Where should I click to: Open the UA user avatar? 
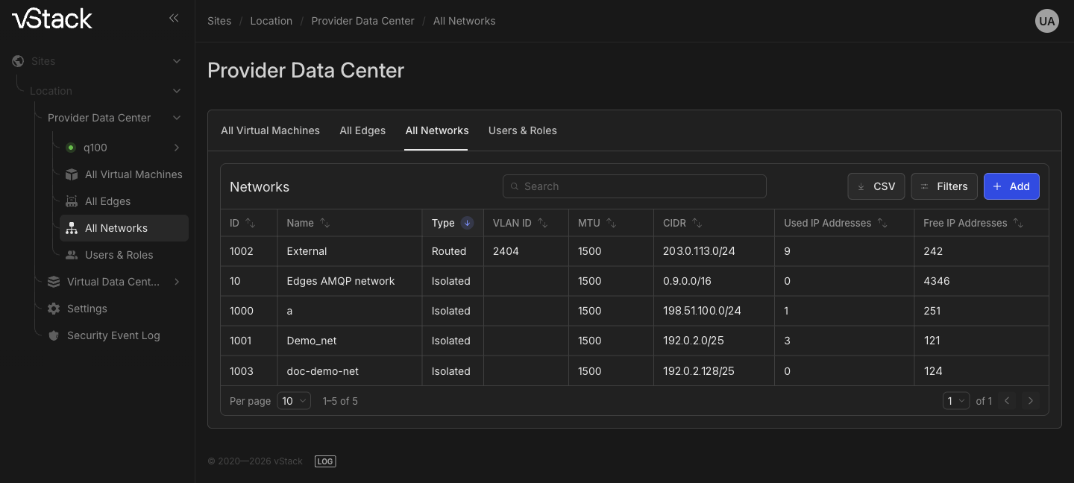coord(1047,21)
